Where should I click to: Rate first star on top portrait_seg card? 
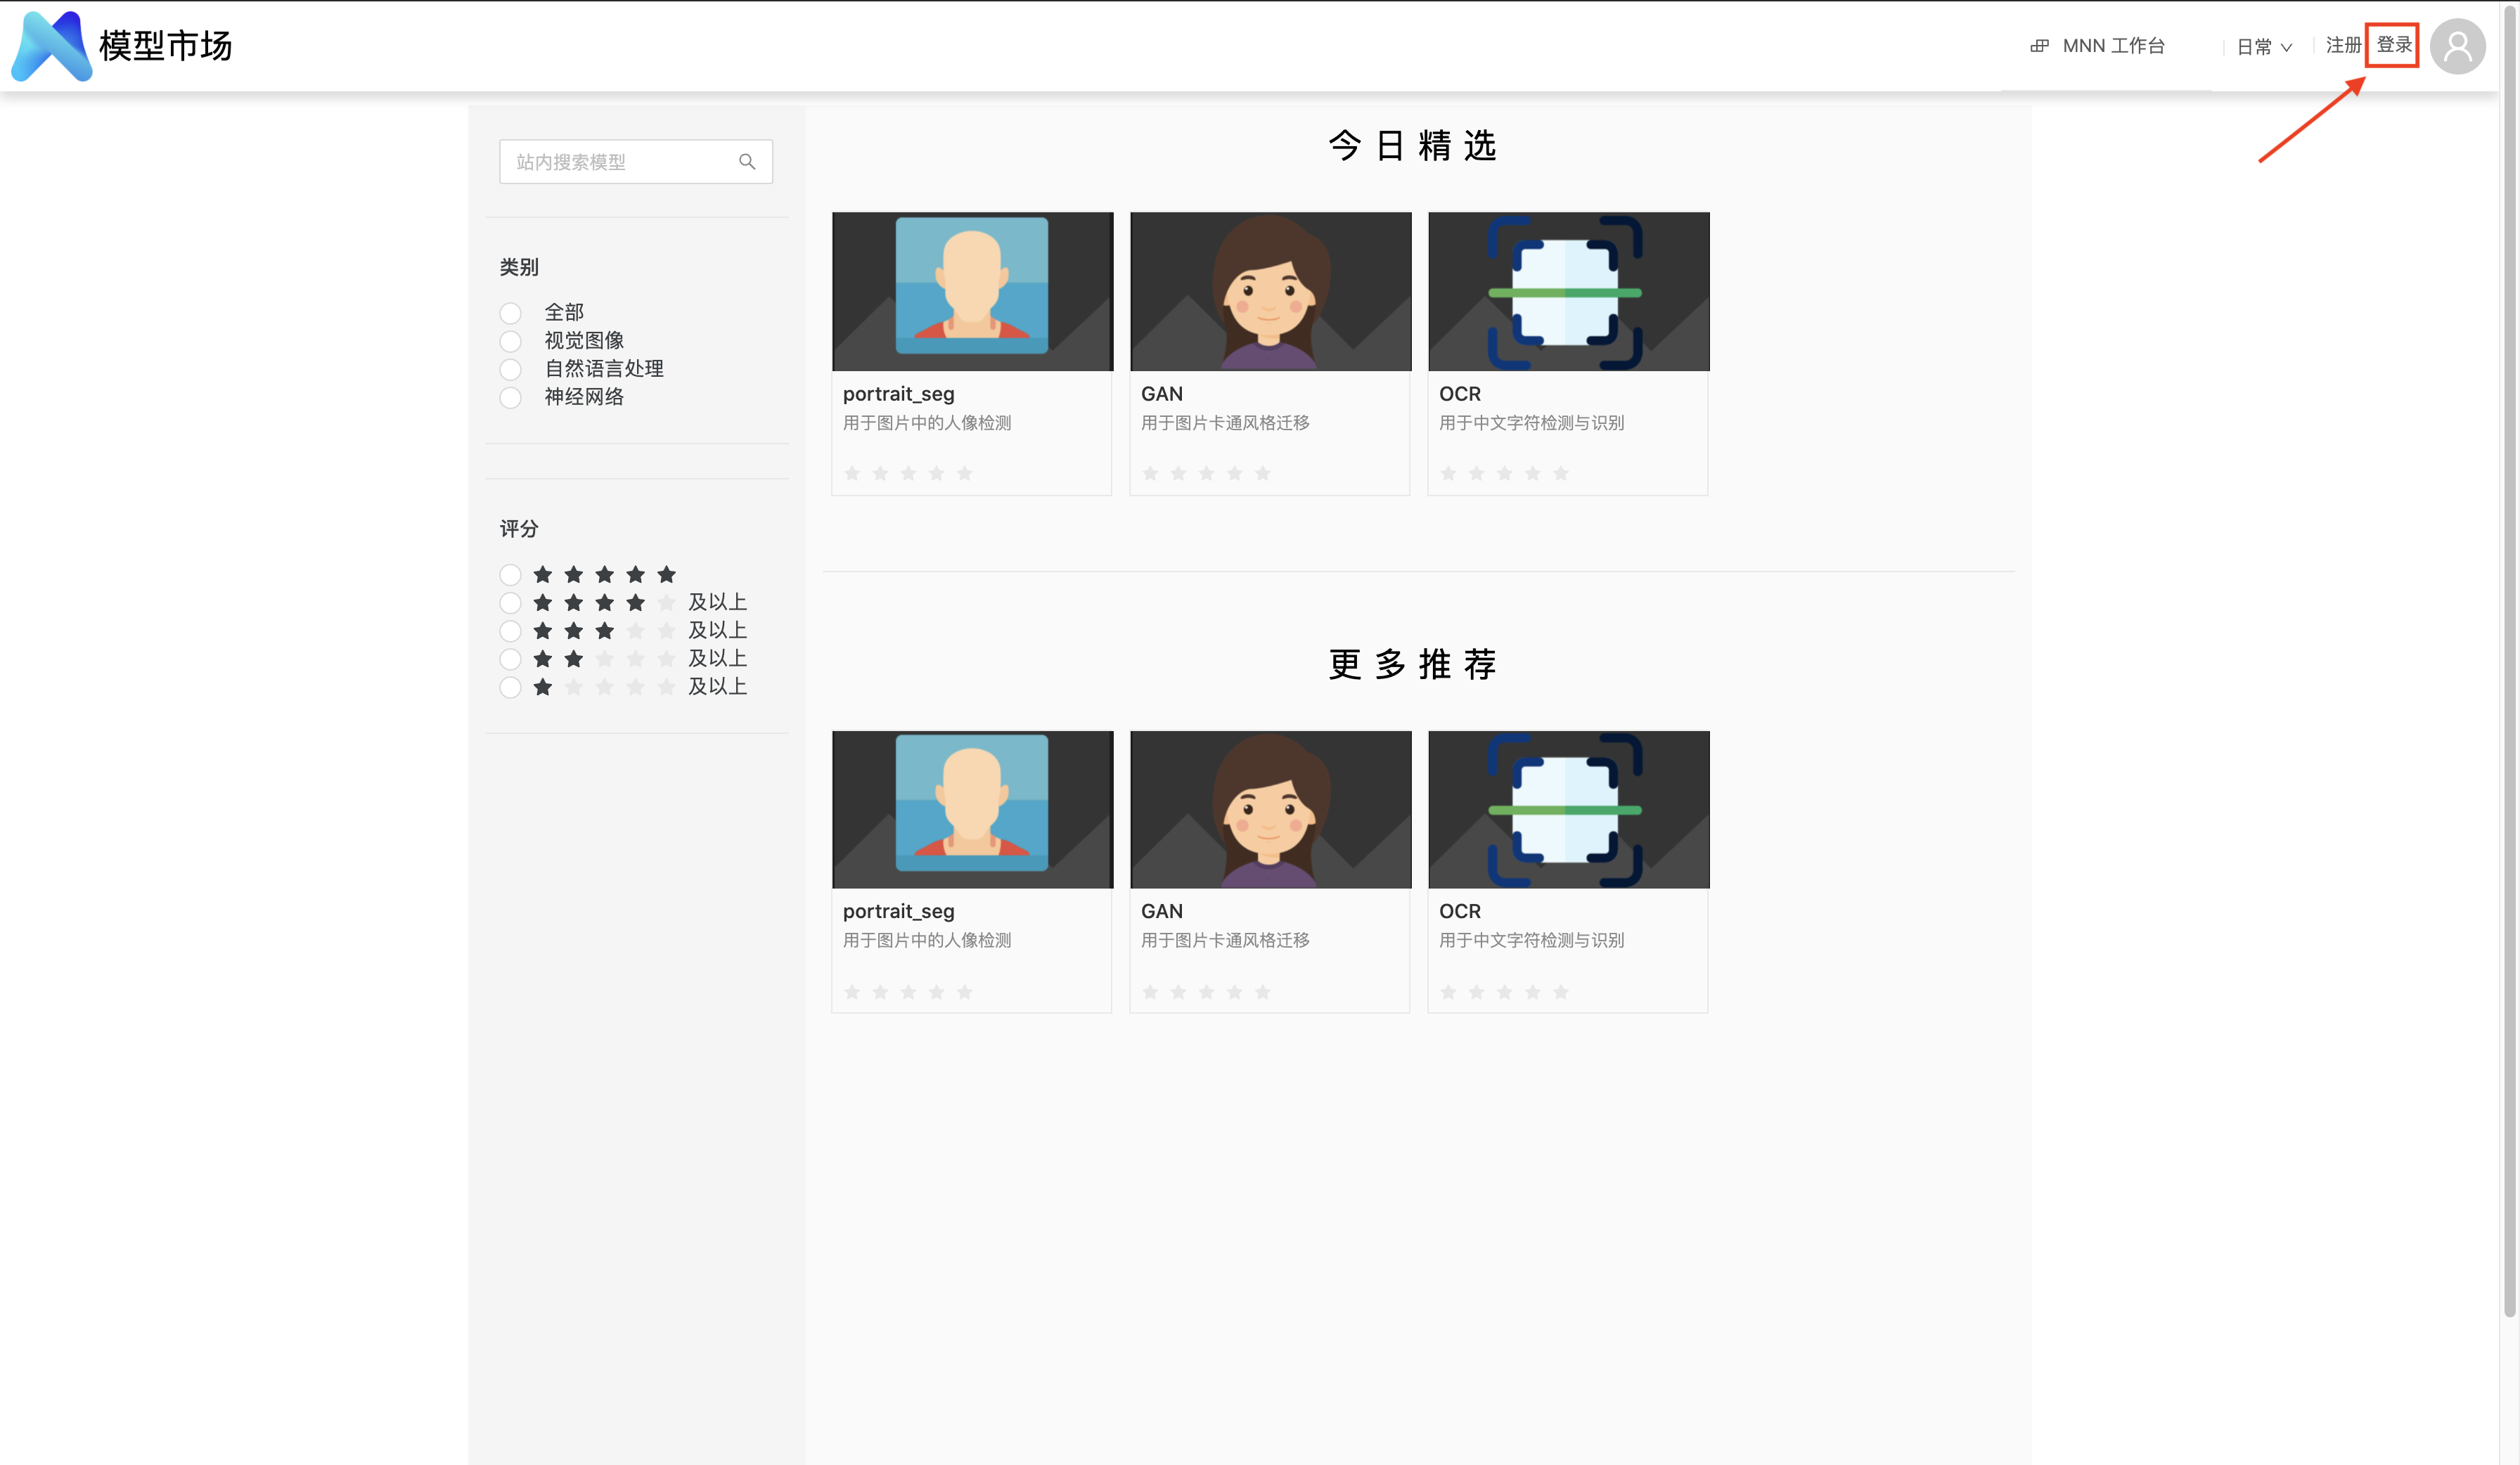(x=852, y=473)
